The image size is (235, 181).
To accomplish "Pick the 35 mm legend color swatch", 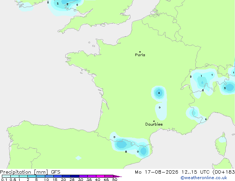I will [x=92, y=176].
